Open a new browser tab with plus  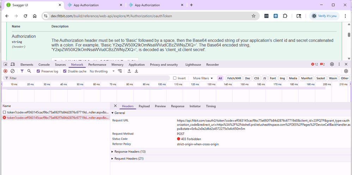(191, 5)
